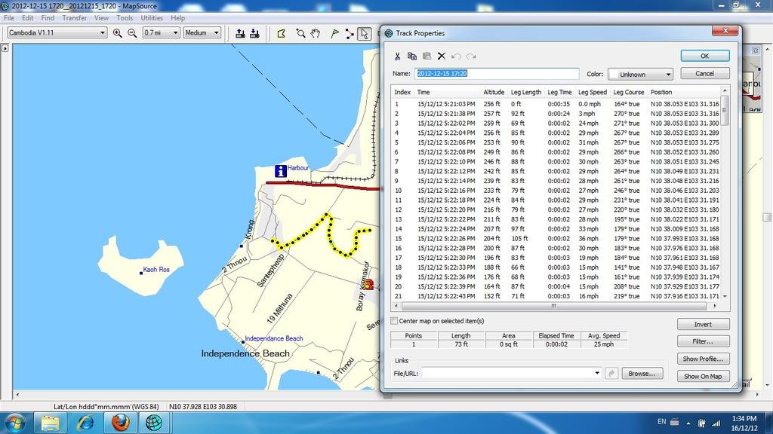Screen dimensions: 773x434
Task: Launch Internet Explorer from taskbar
Action: click(x=85, y=423)
